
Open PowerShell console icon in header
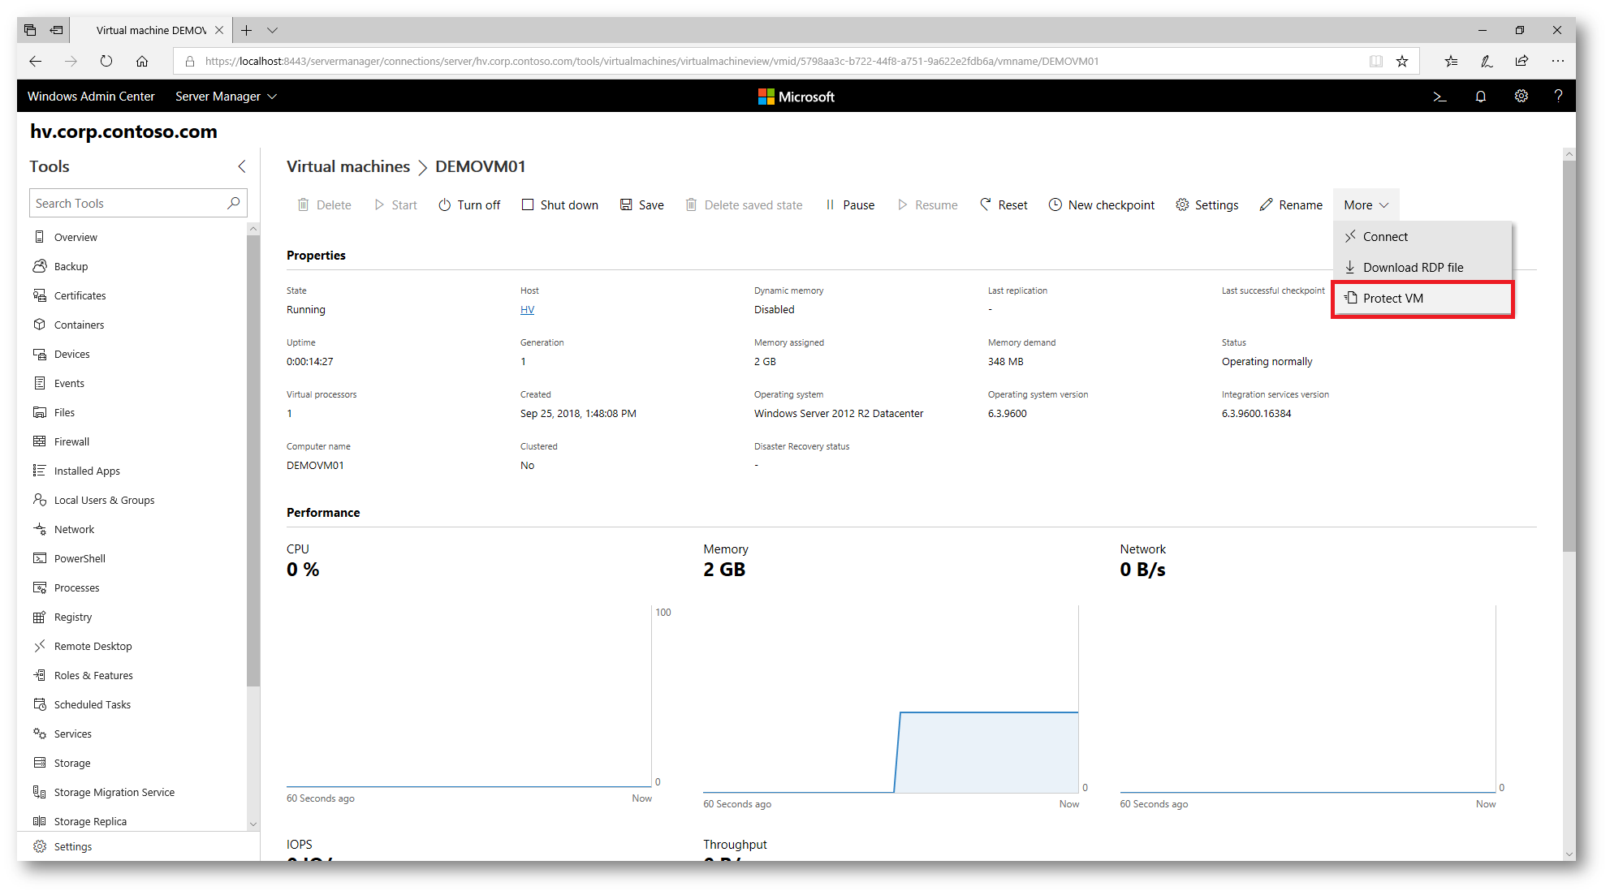tap(1440, 97)
